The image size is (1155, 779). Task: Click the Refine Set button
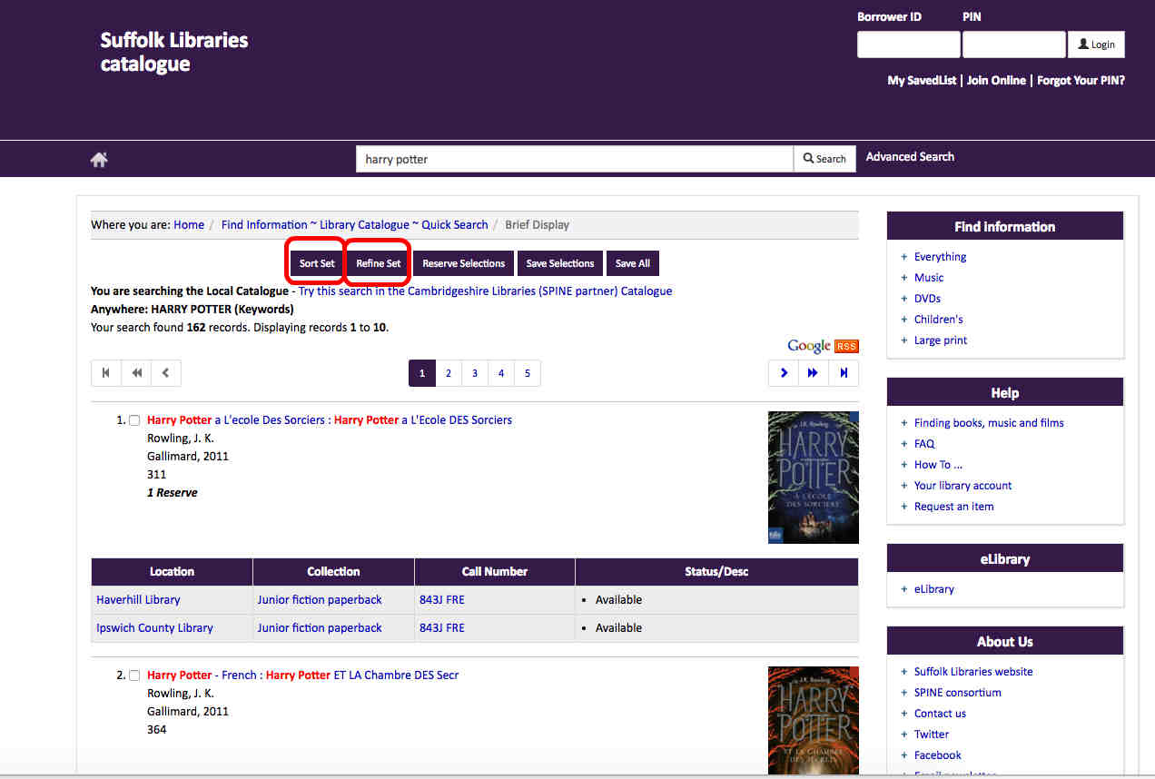coord(378,263)
